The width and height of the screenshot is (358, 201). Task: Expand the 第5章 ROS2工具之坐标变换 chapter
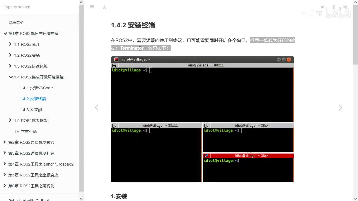(4, 175)
